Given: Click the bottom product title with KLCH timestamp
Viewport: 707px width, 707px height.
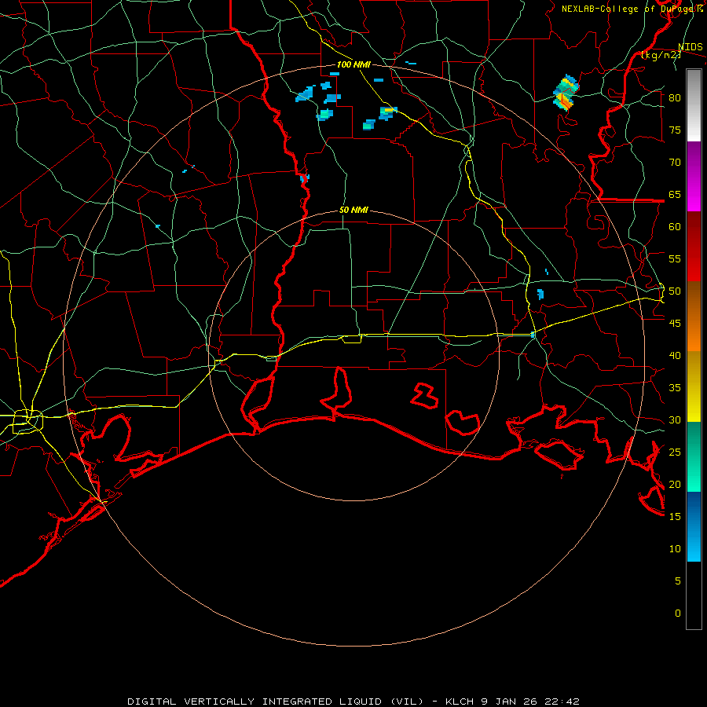Looking at the screenshot, I should click(x=353, y=702).
